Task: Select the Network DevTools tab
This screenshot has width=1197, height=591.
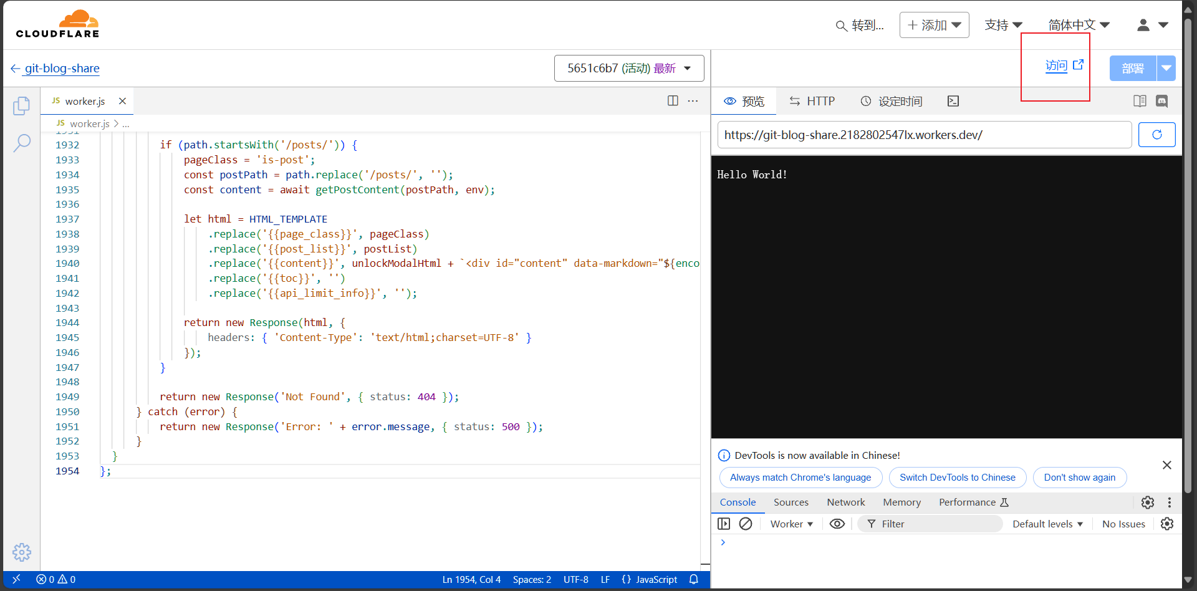Action: coord(846,502)
